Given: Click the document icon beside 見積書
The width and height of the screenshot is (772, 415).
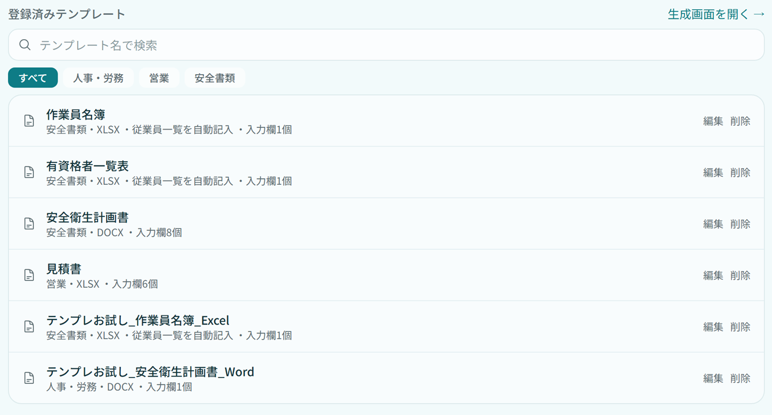Looking at the screenshot, I should [29, 275].
